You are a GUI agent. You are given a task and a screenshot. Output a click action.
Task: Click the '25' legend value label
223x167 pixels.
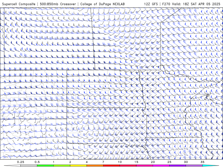pyautogui.click(x=169, y=162)
